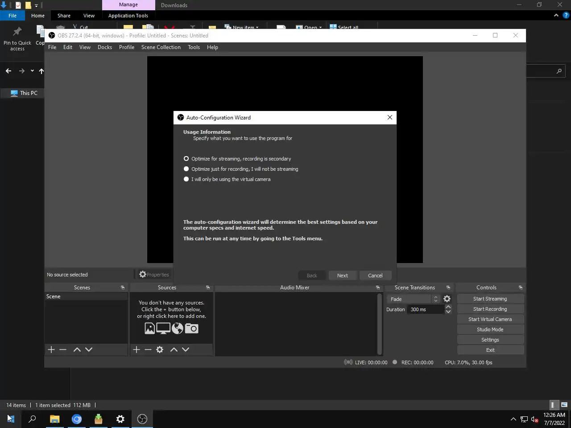
Task: Select the Scene item in Scenes list
Action: 86,296
